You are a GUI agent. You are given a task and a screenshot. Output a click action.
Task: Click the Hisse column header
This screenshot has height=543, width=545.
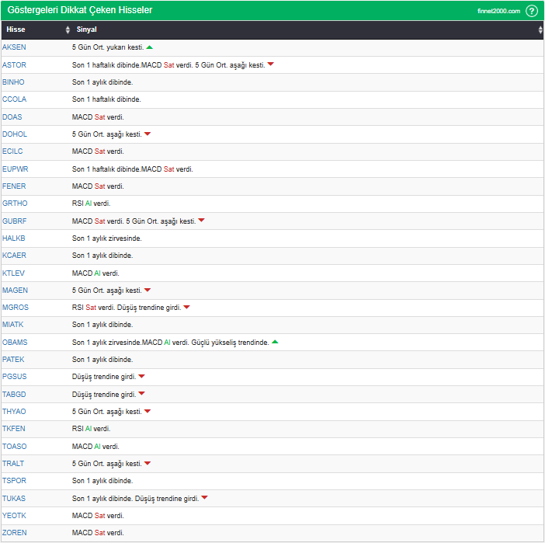click(x=16, y=30)
